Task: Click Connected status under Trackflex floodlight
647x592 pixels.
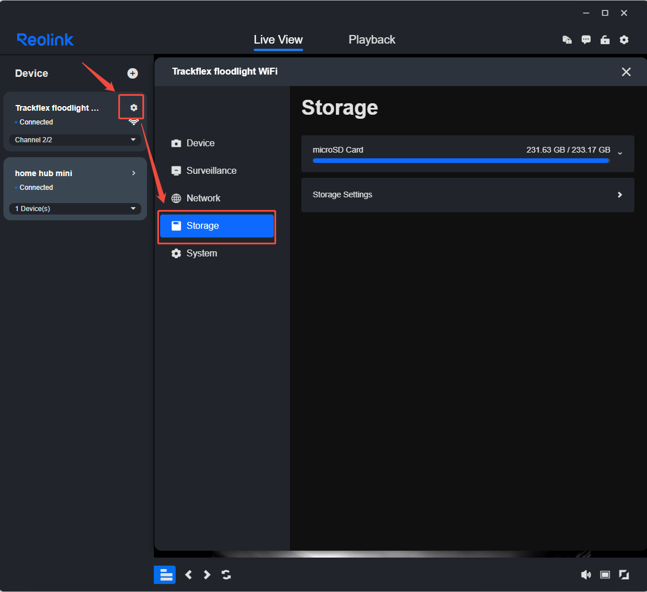Action: click(x=36, y=122)
